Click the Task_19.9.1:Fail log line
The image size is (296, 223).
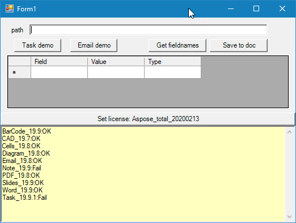pos(24,198)
